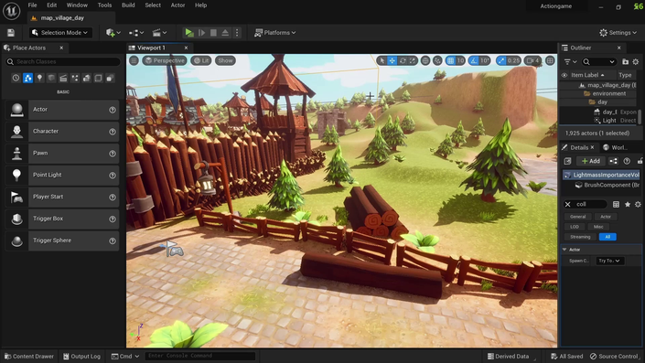Click the Perspective view mode button
The width and height of the screenshot is (645, 363).
pos(165,60)
